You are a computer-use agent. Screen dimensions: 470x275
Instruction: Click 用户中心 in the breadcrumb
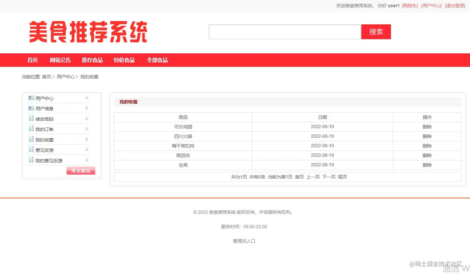click(x=66, y=77)
